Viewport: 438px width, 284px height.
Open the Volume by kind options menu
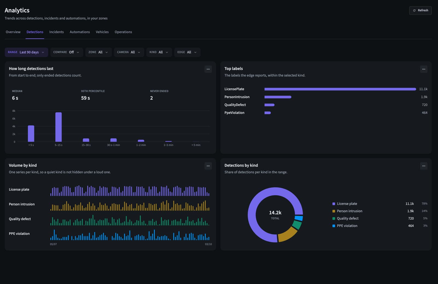[x=208, y=166]
